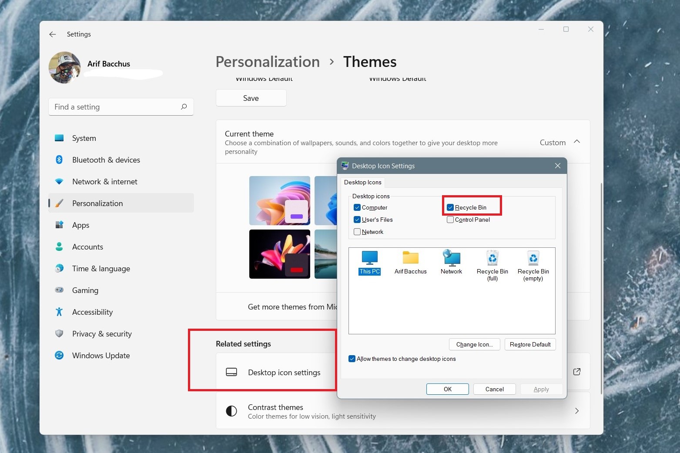Open Bluetooth & devices settings
680x453 pixels.
click(121, 160)
